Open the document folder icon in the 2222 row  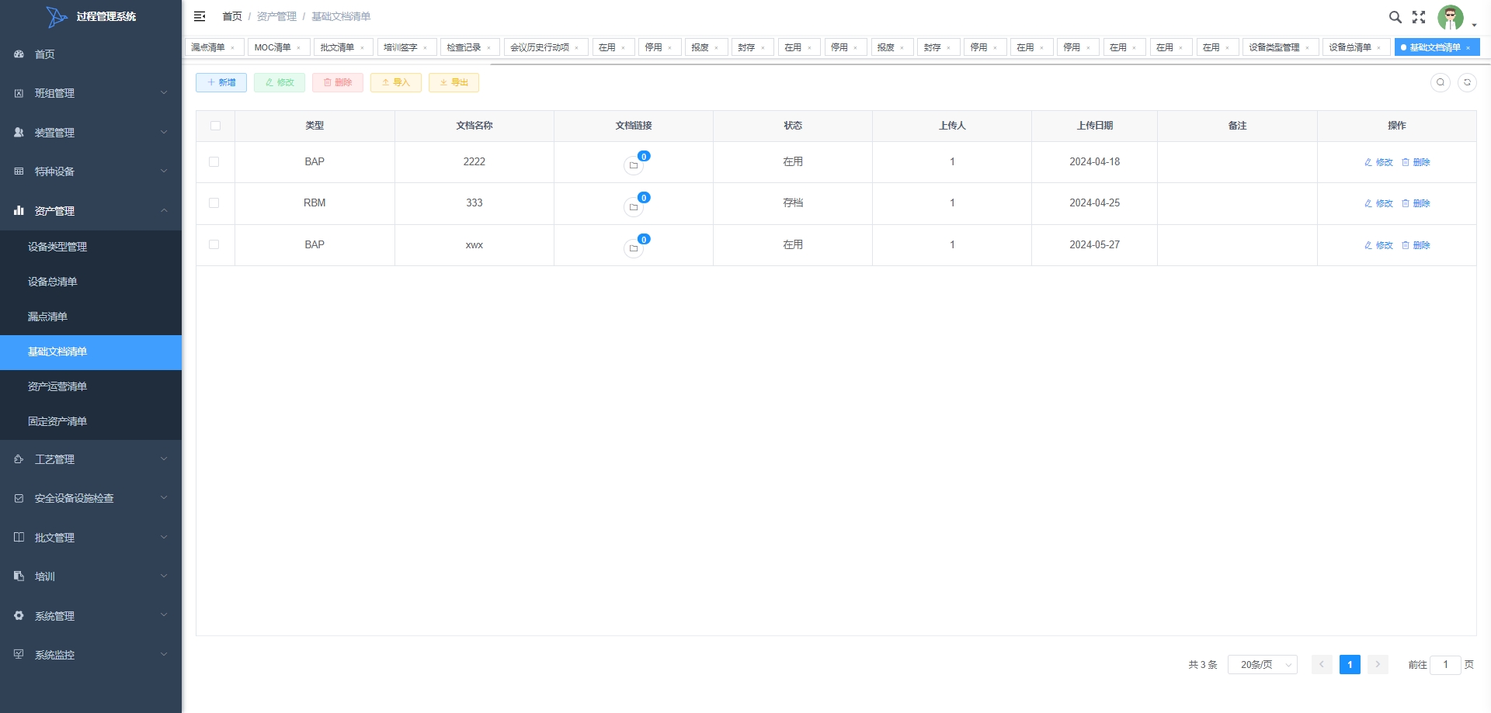pos(634,165)
